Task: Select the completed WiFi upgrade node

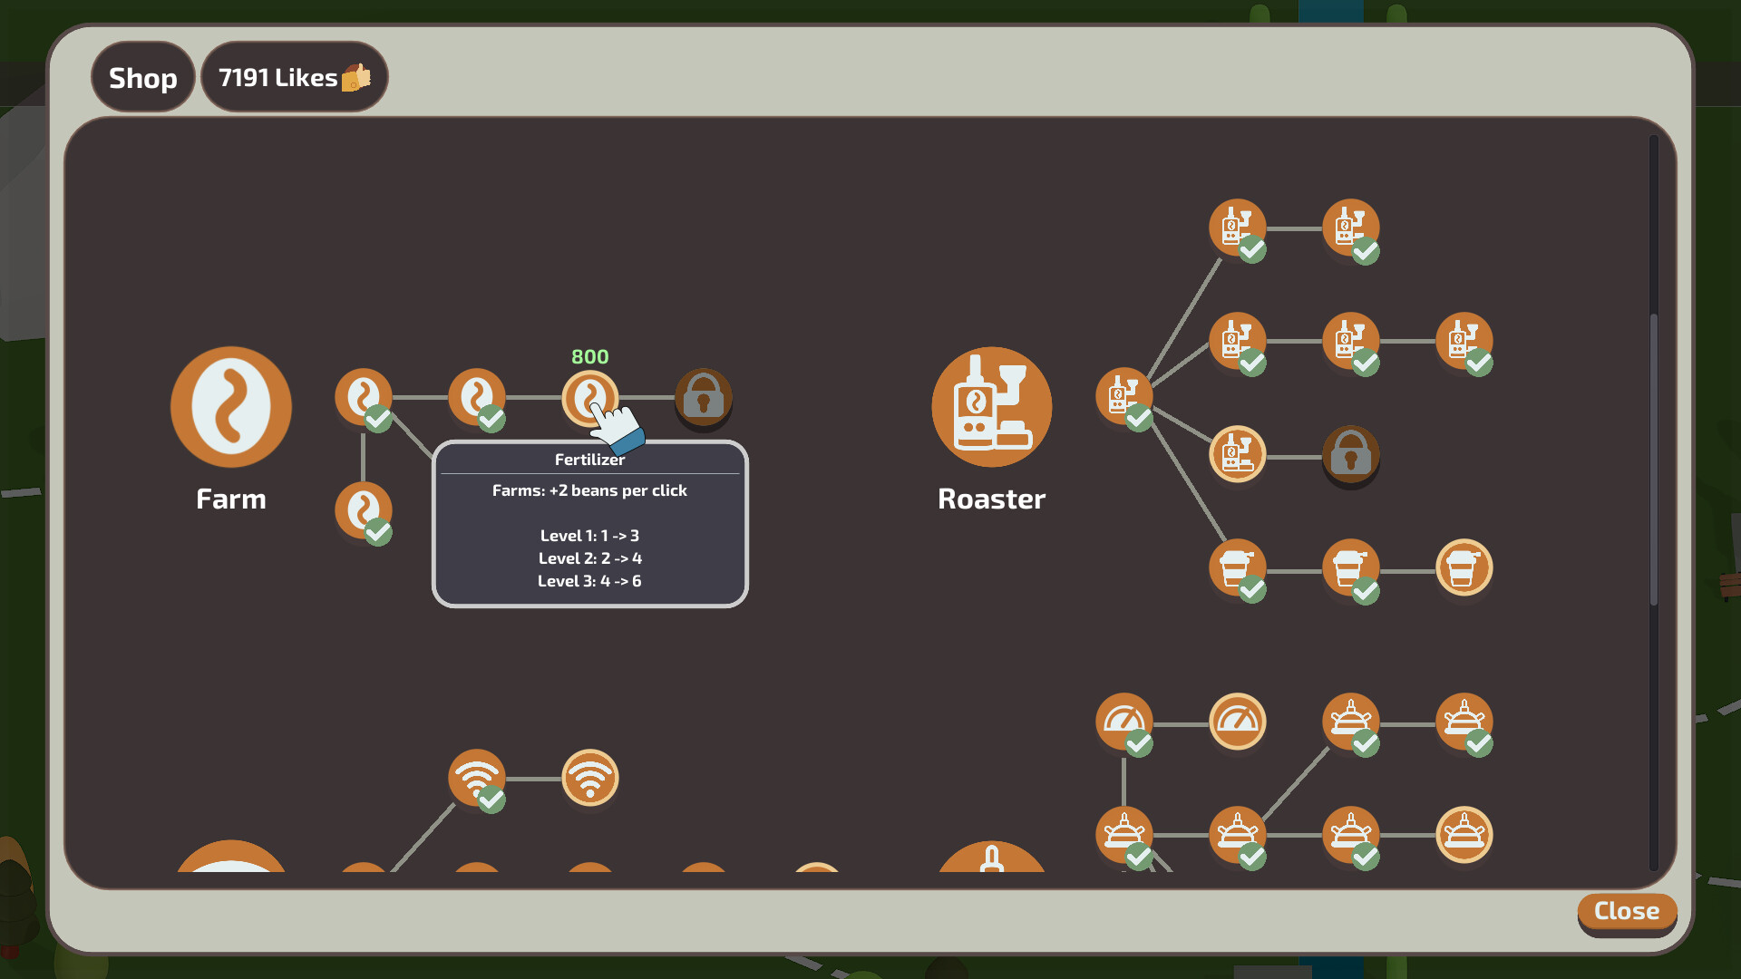Action: (480, 778)
